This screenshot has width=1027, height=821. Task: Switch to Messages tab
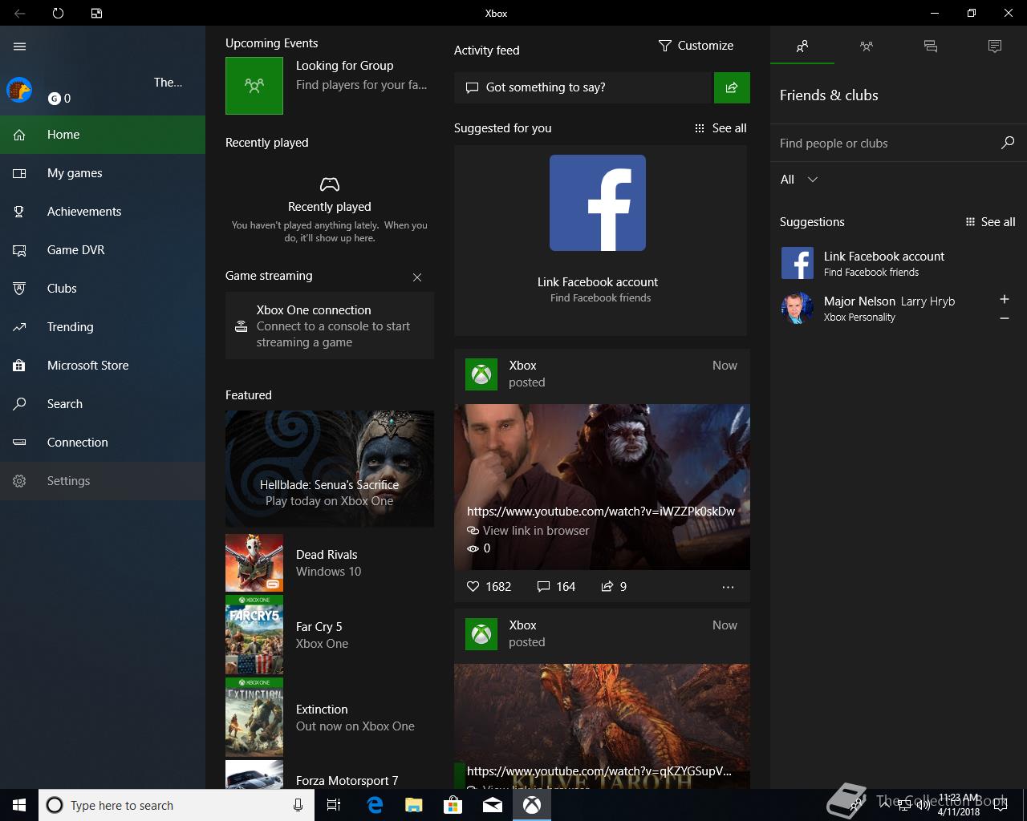click(931, 47)
